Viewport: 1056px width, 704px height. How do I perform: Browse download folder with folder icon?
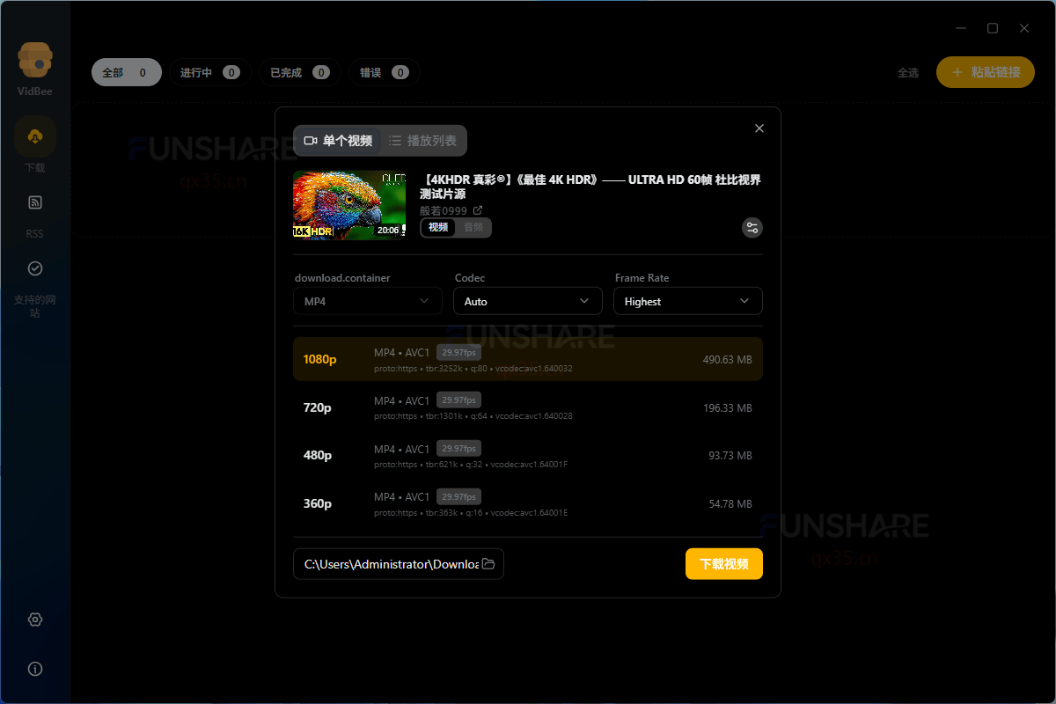tap(488, 564)
